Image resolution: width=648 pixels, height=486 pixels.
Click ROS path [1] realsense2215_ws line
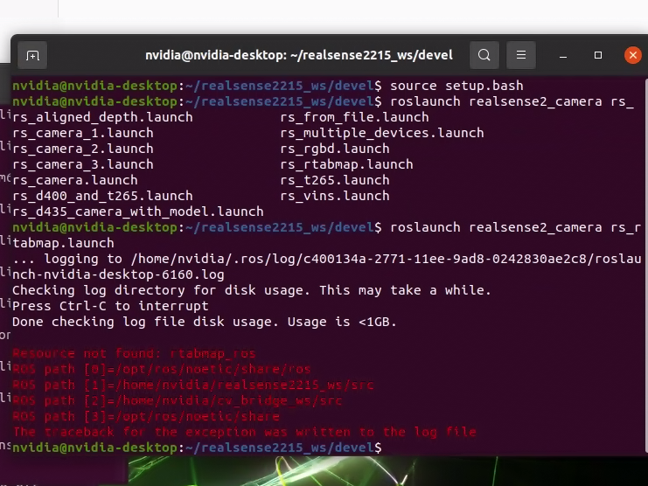point(193,385)
